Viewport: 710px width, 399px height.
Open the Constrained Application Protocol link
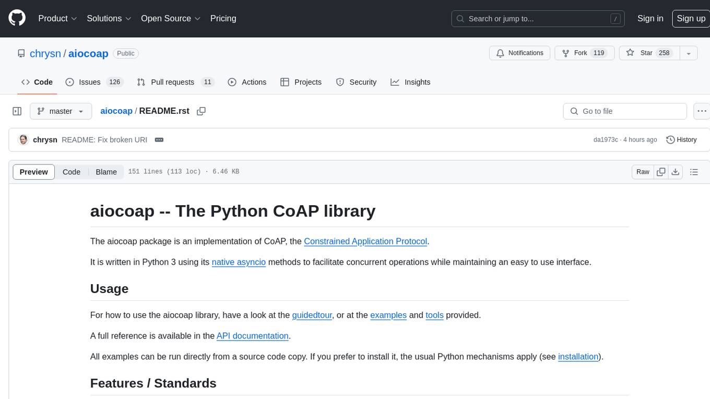click(365, 241)
